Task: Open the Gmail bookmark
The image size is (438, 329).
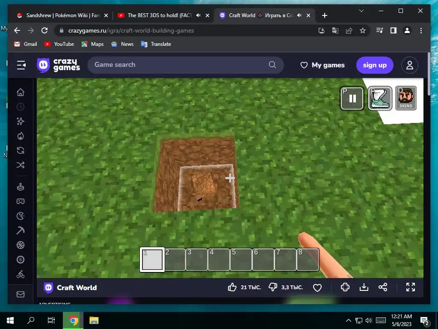Action: click(x=25, y=44)
